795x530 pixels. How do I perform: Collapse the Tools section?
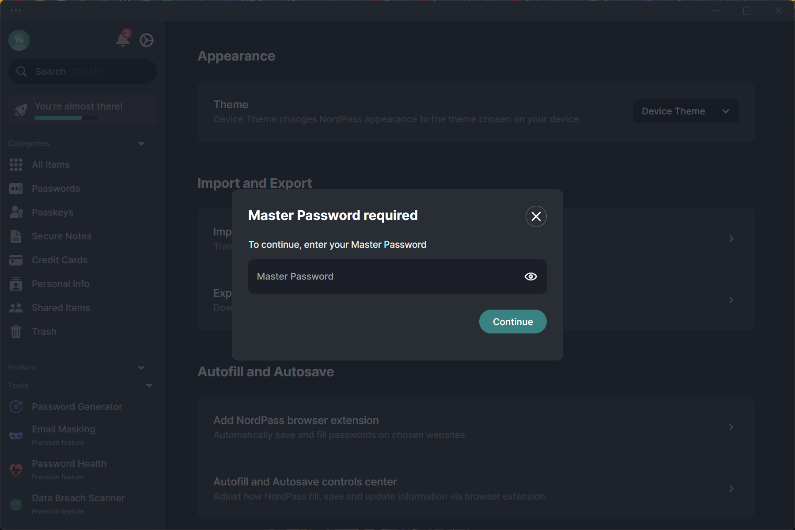(149, 385)
